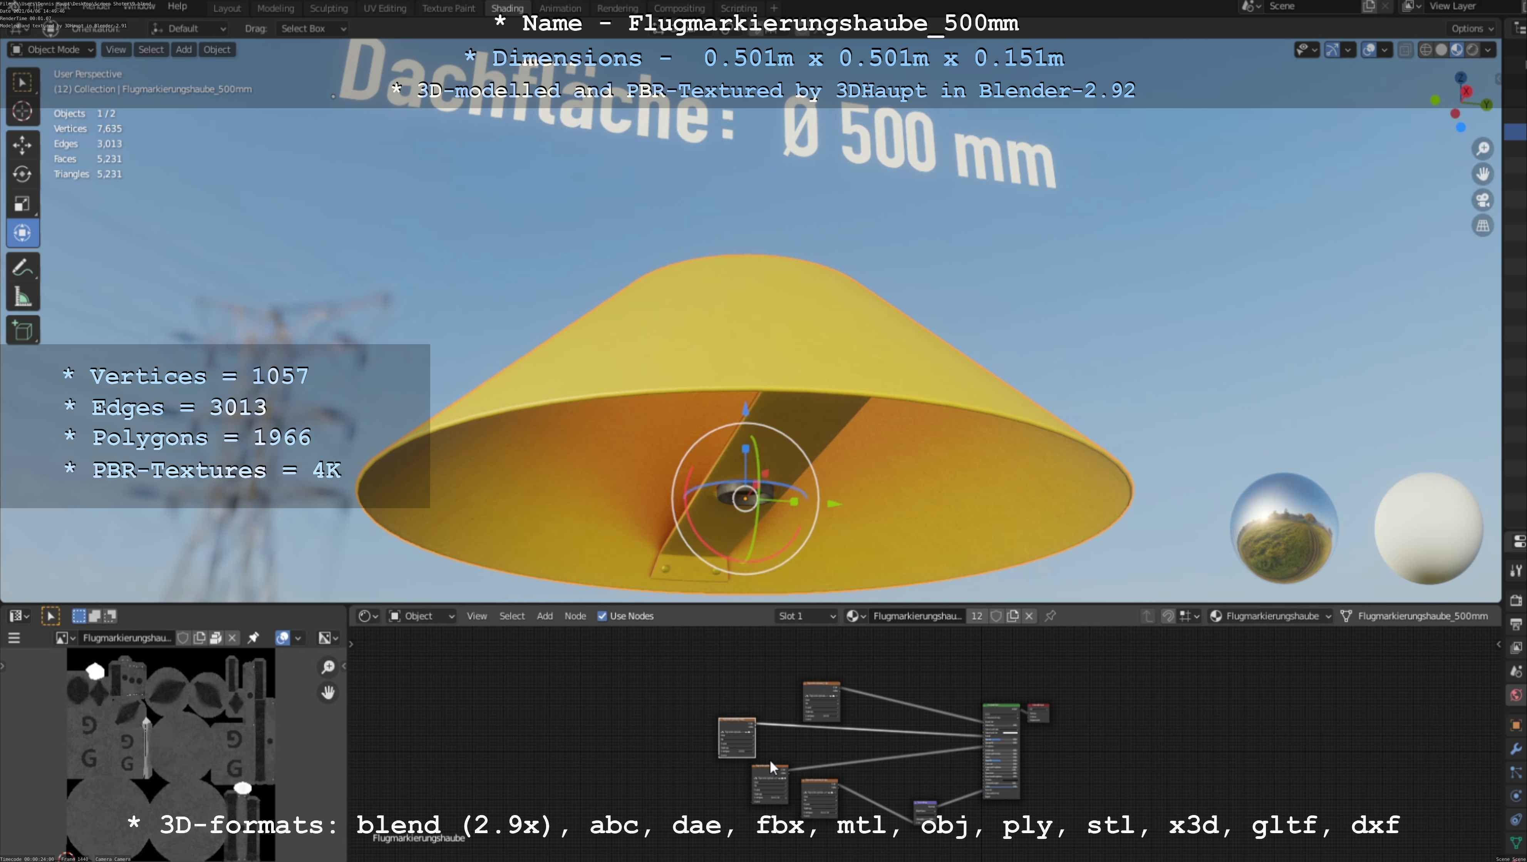Toggle viewport overlays button

pyautogui.click(x=1369, y=50)
